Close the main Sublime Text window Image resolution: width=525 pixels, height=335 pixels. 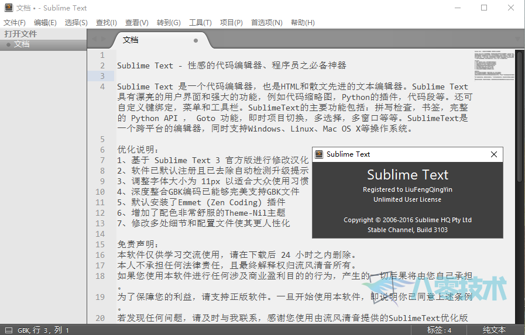click(x=510, y=8)
